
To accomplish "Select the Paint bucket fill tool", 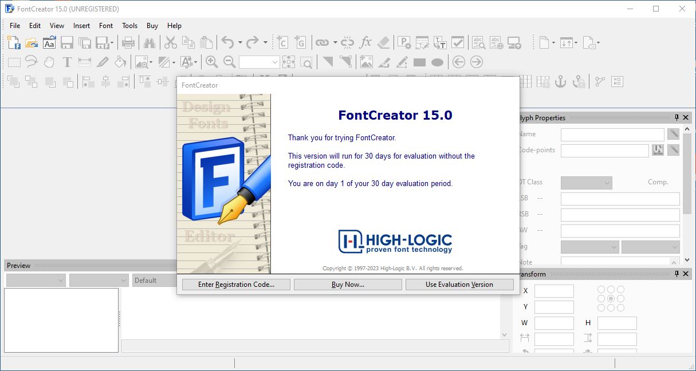I will tap(120, 62).
